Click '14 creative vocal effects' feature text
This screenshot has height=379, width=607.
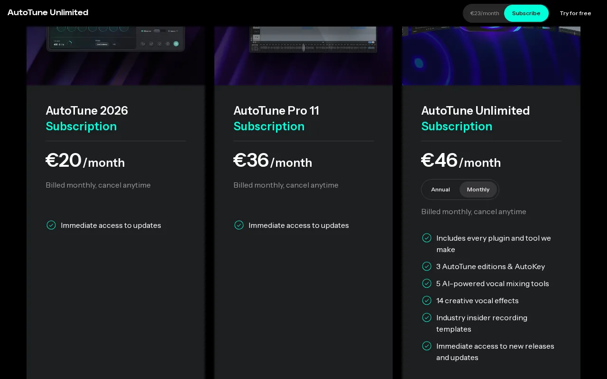tap(478, 301)
